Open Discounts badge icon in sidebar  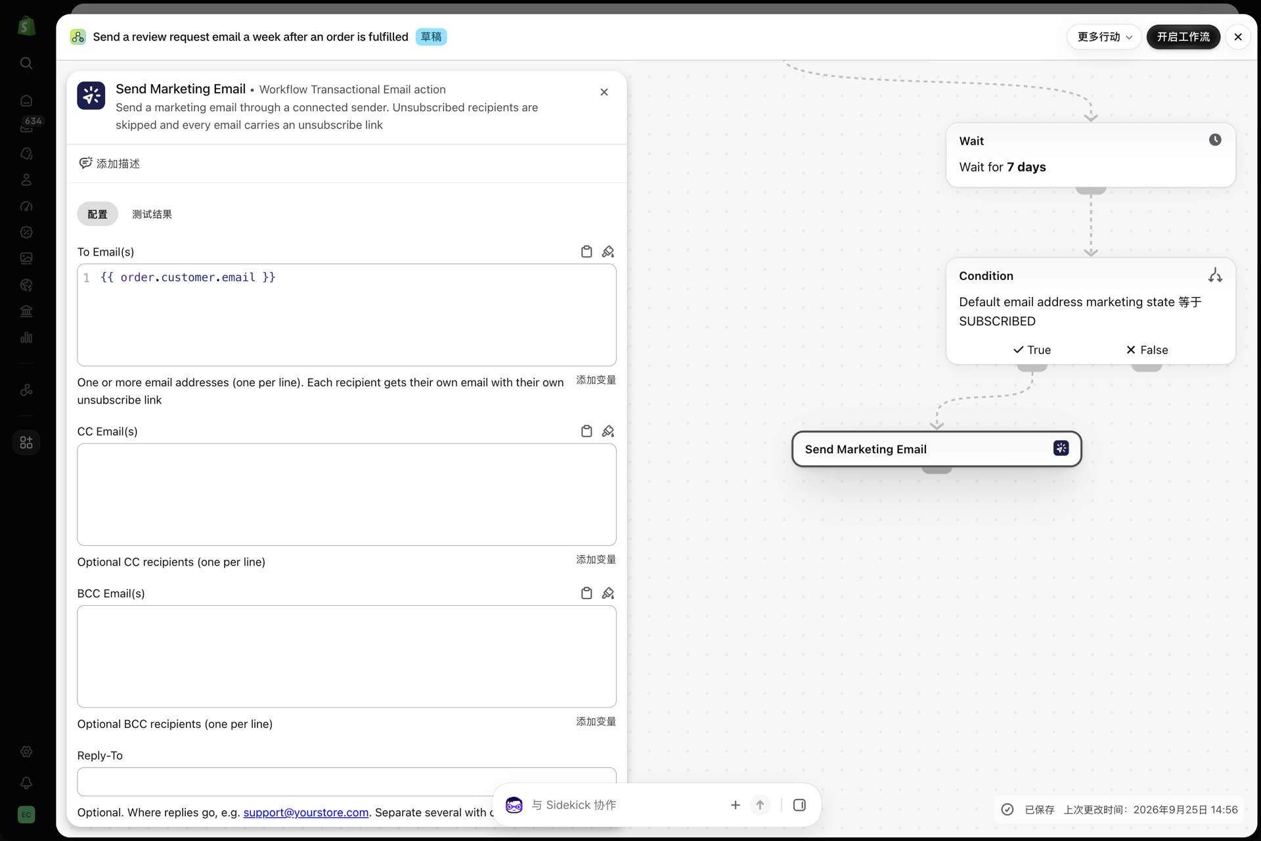click(x=26, y=232)
